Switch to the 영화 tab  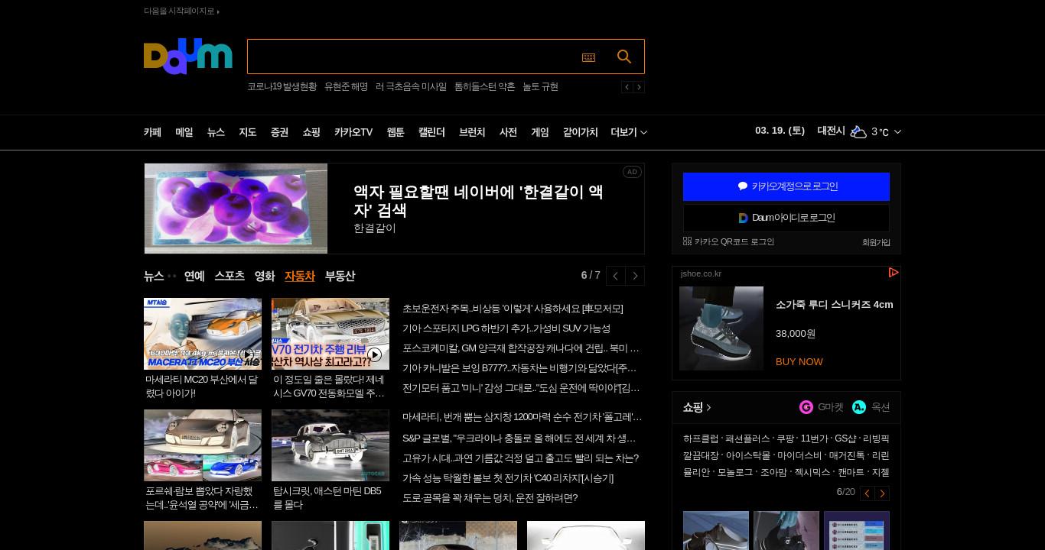(x=265, y=276)
